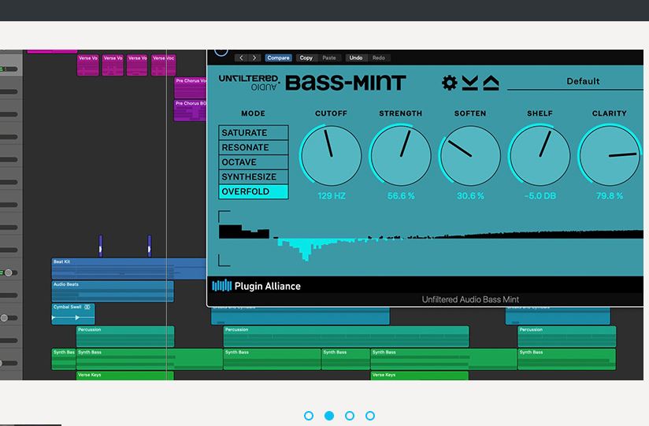Viewport: 649px width, 426px height.
Task: Click the CLARITY knob
Action: pos(610,156)
